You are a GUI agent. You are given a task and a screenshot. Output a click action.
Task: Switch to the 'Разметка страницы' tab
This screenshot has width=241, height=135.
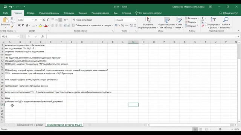49,13
